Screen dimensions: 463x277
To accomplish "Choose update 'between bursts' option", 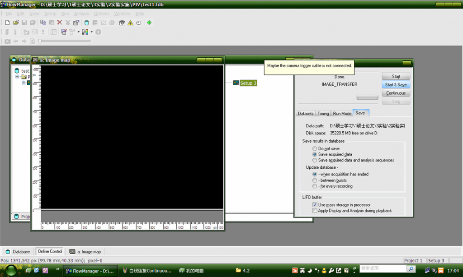I will tap(315, 180).
